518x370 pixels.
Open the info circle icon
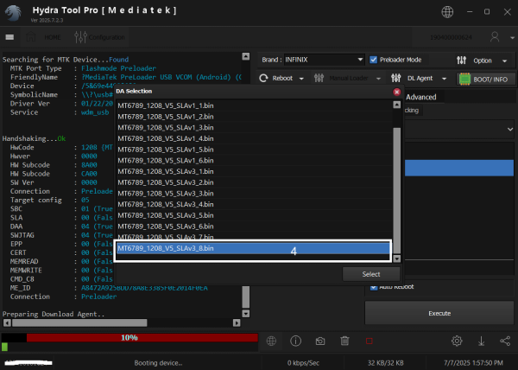click(295, 341)
